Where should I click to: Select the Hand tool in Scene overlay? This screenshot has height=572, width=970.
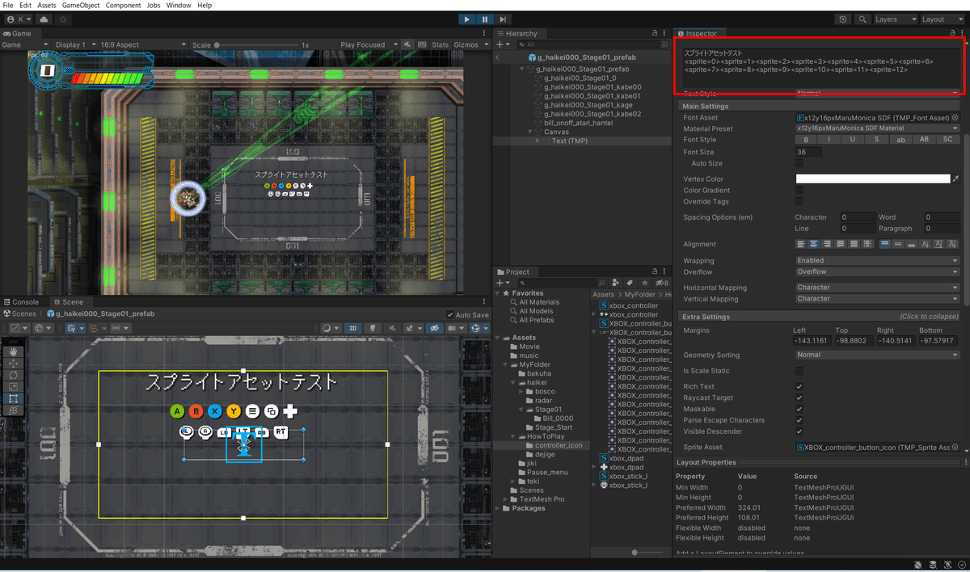coord(13,351)
